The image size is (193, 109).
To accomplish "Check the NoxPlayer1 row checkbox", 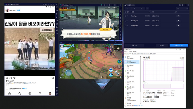I will pyautogui.click(x=126, y=21).
